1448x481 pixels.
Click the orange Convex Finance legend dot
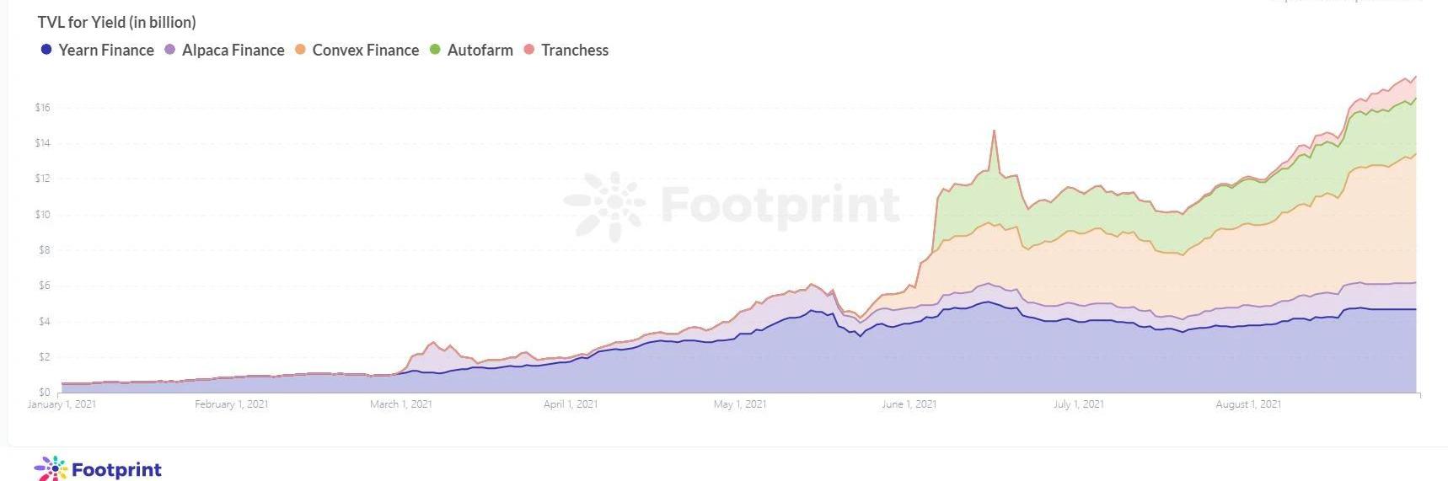tap(300, 50)
